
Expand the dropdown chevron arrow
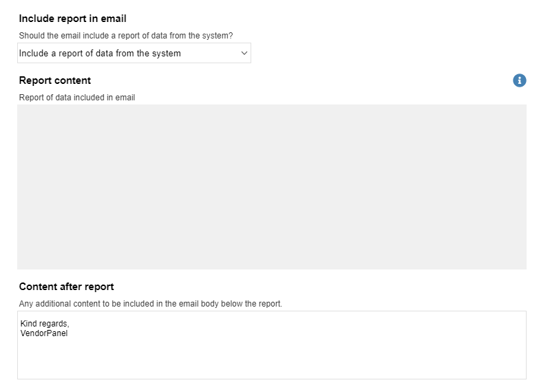click(x=244, y=53)
